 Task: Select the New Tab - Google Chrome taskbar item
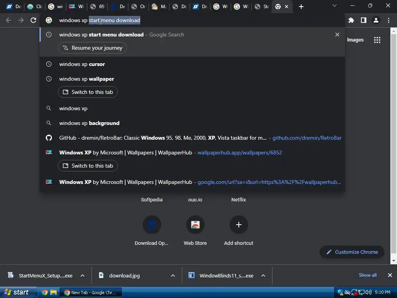pos(91,293)
